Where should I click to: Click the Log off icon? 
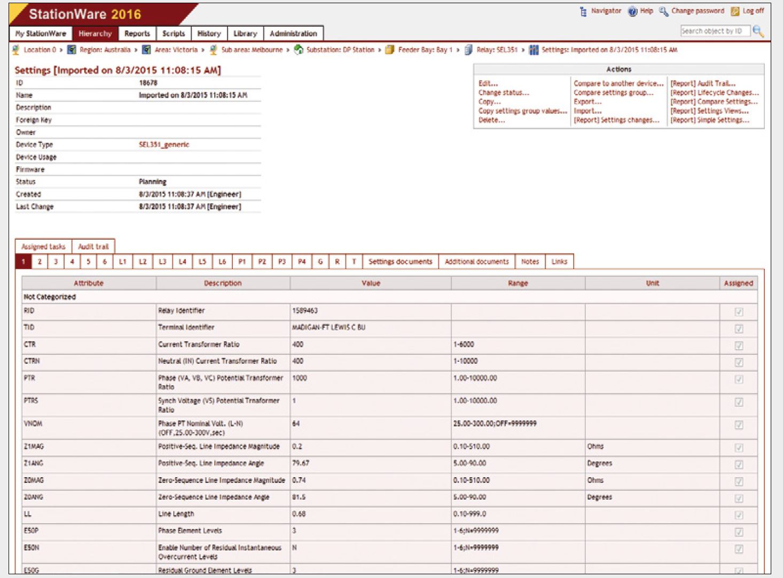(x=735, y=11)
